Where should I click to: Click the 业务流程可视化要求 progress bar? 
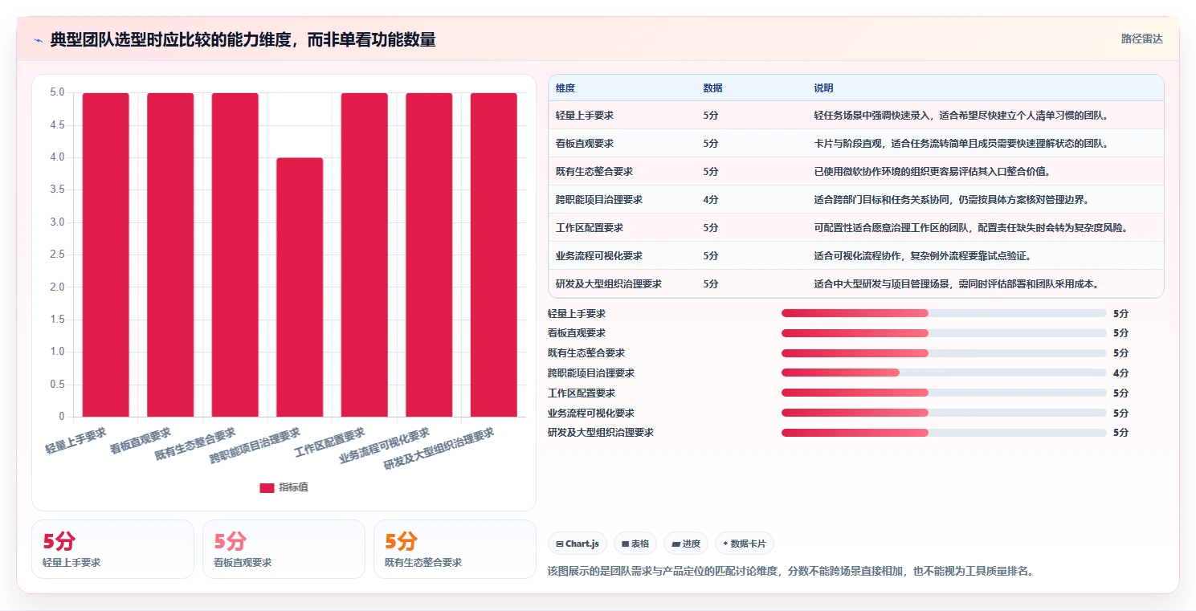[x=944, y=413]
